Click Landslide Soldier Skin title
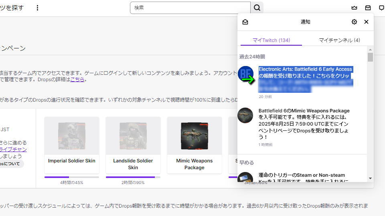Image resolution: width=385 pixels, height=216 pixels. click(133, 164)
